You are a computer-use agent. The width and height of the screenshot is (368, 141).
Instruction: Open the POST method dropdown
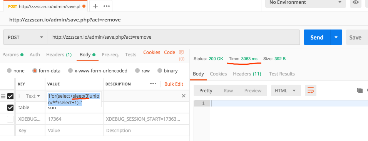pyautogui.click(x=25, y=37)
